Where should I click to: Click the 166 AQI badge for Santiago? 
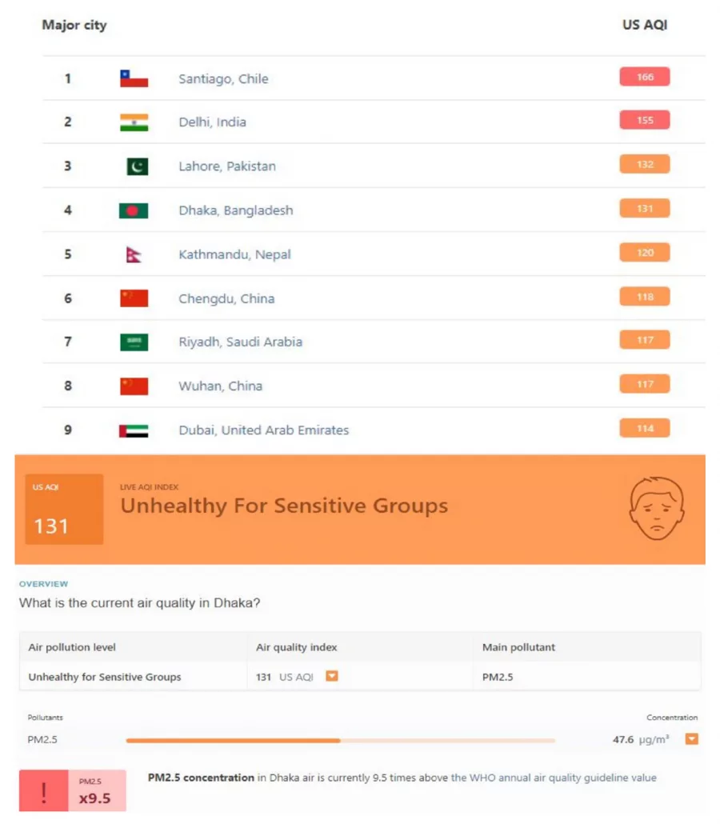coord(644,76)
